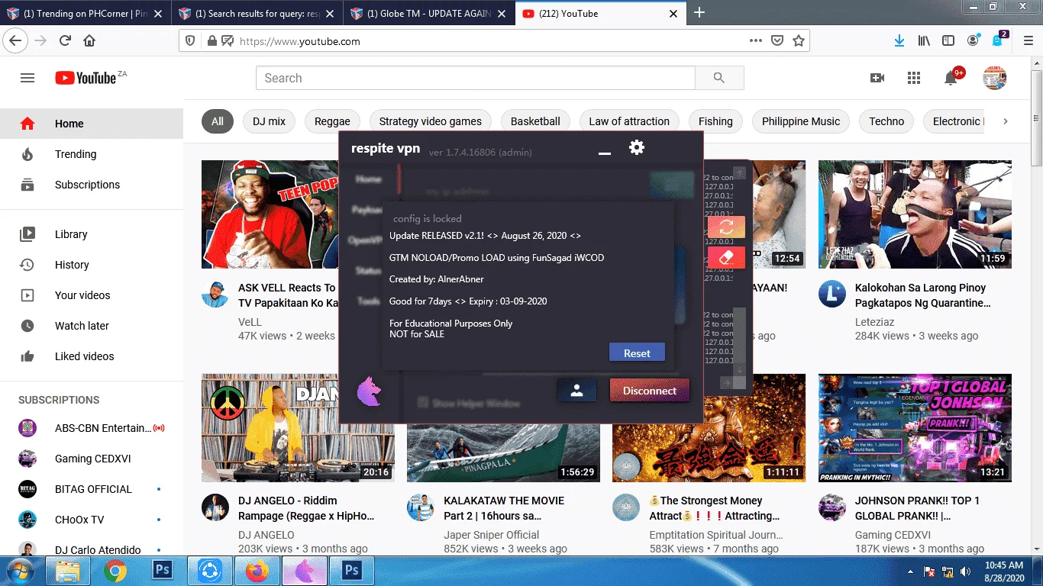
Task: Select the Basketball category chip
Action: click(x=535, y=121)
